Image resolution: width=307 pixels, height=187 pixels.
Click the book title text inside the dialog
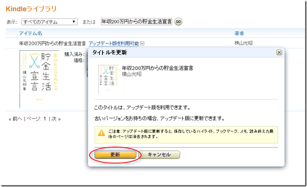click(x=157, y=68)
